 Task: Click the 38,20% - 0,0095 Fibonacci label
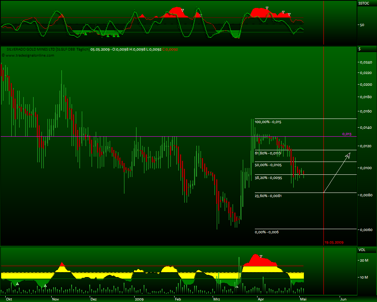[268, 177]
